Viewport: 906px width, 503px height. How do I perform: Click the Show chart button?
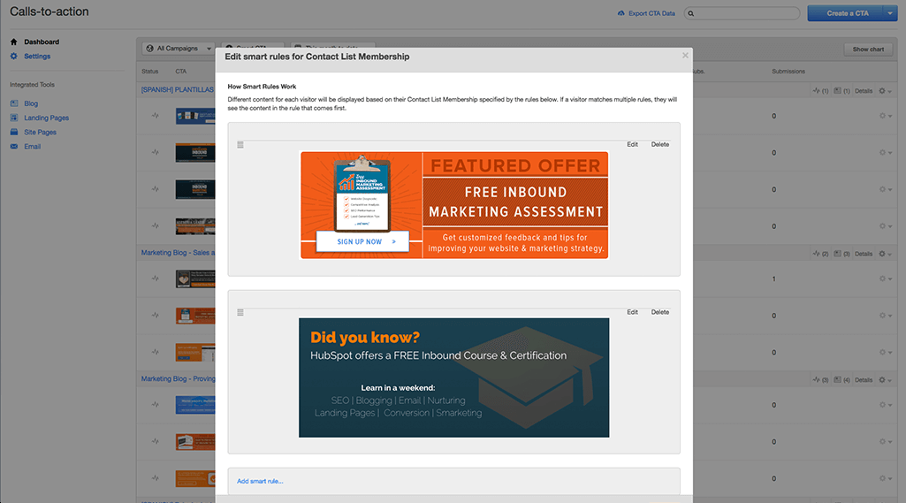coord(868,50)
